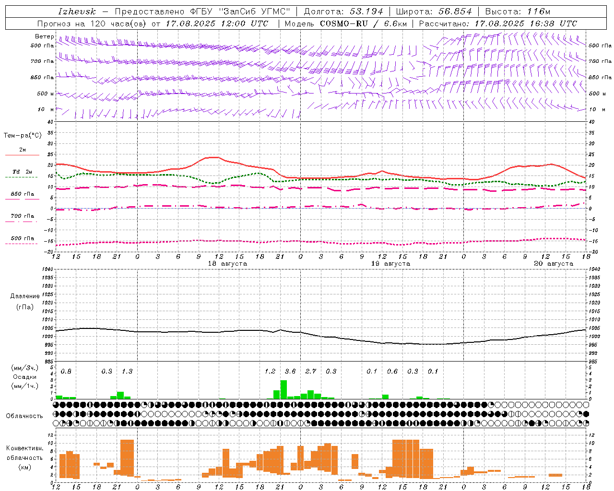Click the '18 августа' date label
Viewport: 614px width, 491px height.
coord(227,264)
